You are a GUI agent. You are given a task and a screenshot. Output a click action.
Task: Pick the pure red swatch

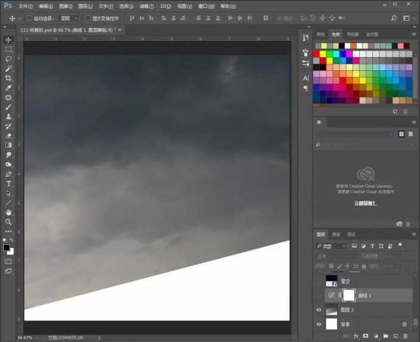point(317,53)
